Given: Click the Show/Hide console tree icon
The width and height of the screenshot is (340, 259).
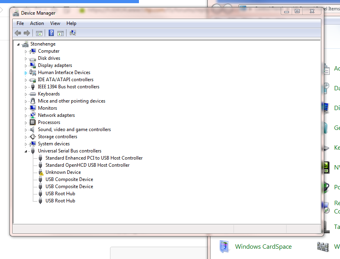Looking at the screenshot, I should tap(39, 33).
